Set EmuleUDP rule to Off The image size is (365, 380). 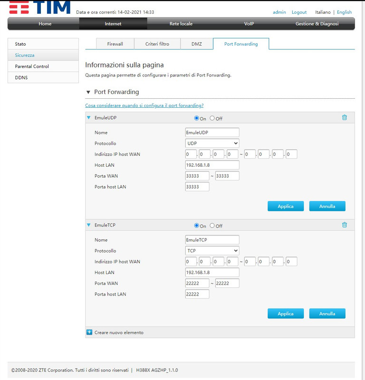[212, 118]
